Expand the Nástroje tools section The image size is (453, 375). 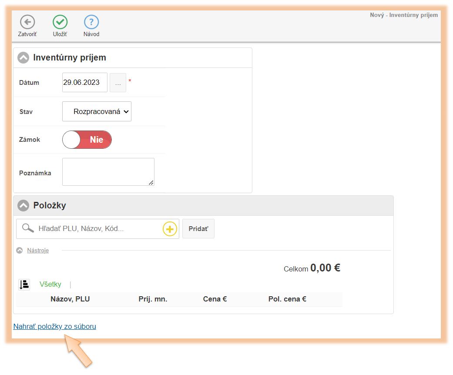tap(37, 251)
